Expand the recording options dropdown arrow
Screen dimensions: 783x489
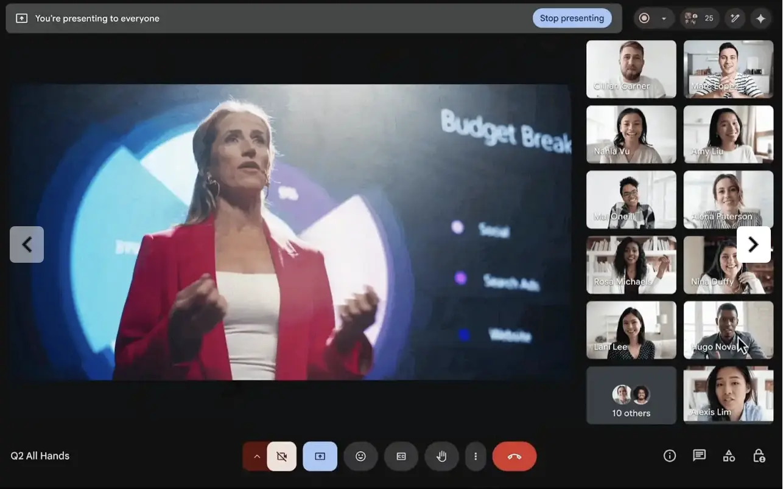(664, 18)
